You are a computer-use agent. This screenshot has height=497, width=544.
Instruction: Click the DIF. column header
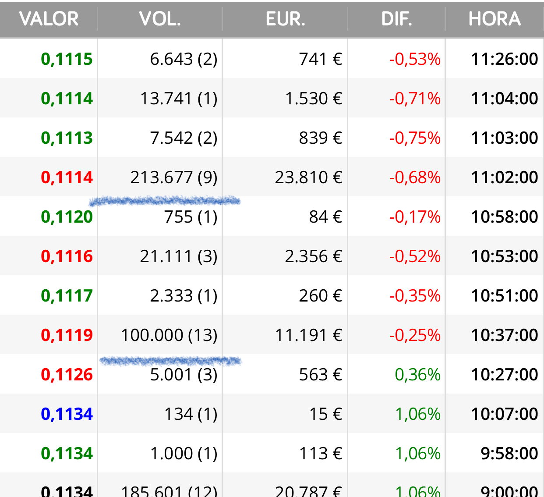[396, 19]
